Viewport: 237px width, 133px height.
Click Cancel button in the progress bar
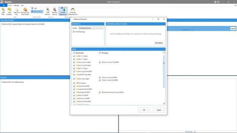coord(233,29)
